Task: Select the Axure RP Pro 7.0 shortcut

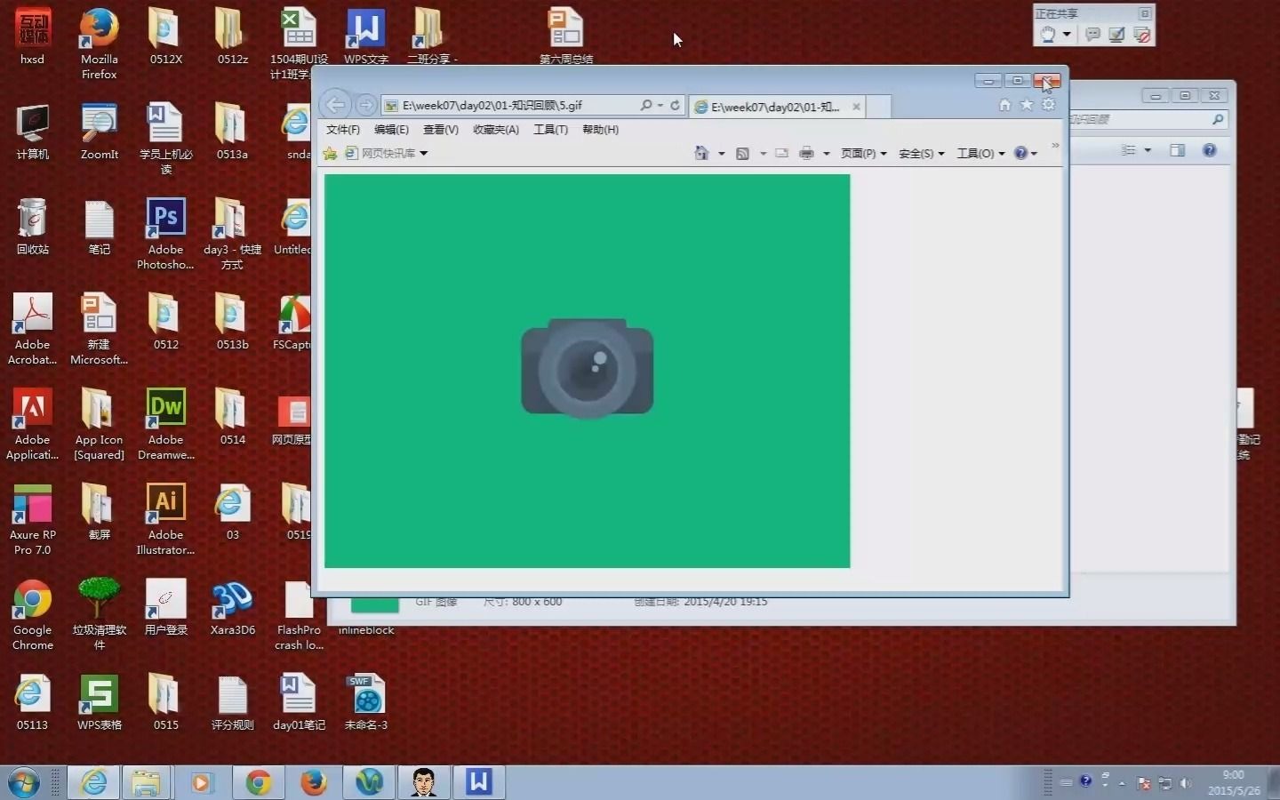Action: click(33, 519)
